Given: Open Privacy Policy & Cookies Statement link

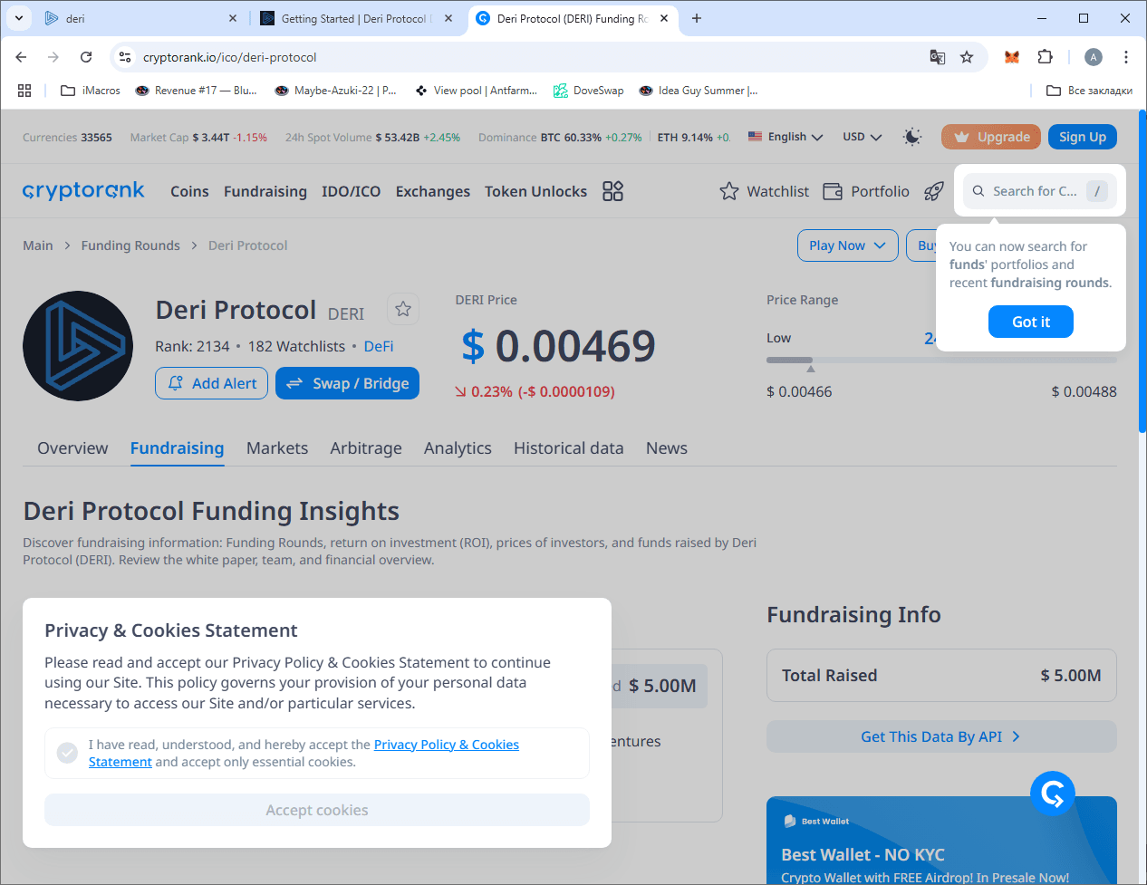Looking at the screenshot, I should click(447, 745).
